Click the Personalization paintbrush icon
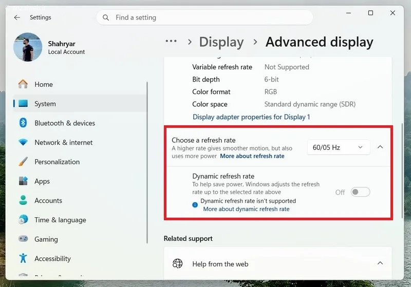Viewport: 411px width, 287px height. coord(23,162)
